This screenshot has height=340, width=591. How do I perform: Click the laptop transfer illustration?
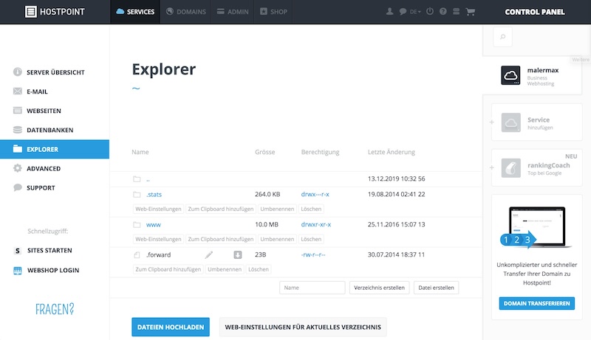pos(536,227)
